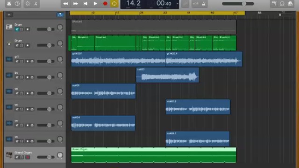The height and width of the screenshot is (168, 299).
Task: Enable recording on the gtr track
Action: (28, 61)
